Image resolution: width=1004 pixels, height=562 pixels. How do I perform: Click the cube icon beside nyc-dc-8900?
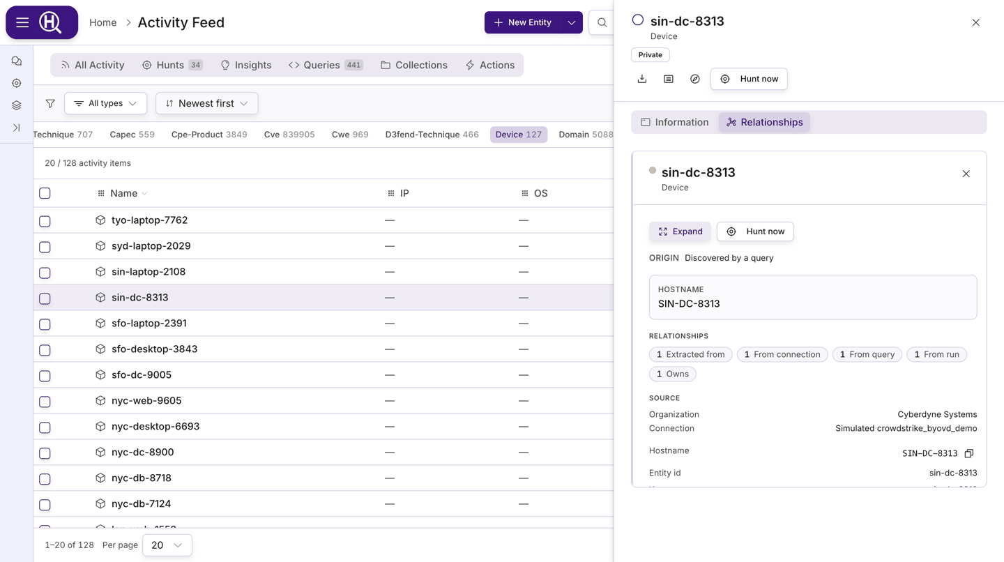(x=100, y=453)
